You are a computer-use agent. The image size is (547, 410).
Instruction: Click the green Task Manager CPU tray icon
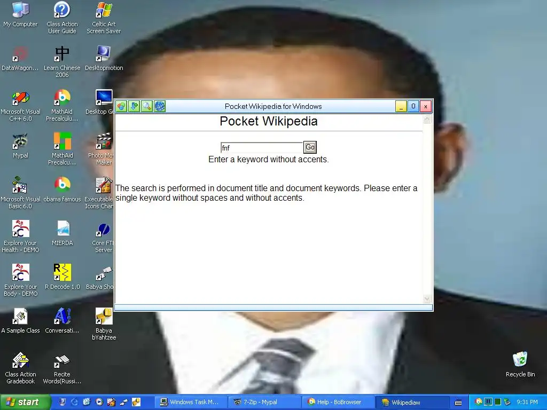tap(498, 401)
